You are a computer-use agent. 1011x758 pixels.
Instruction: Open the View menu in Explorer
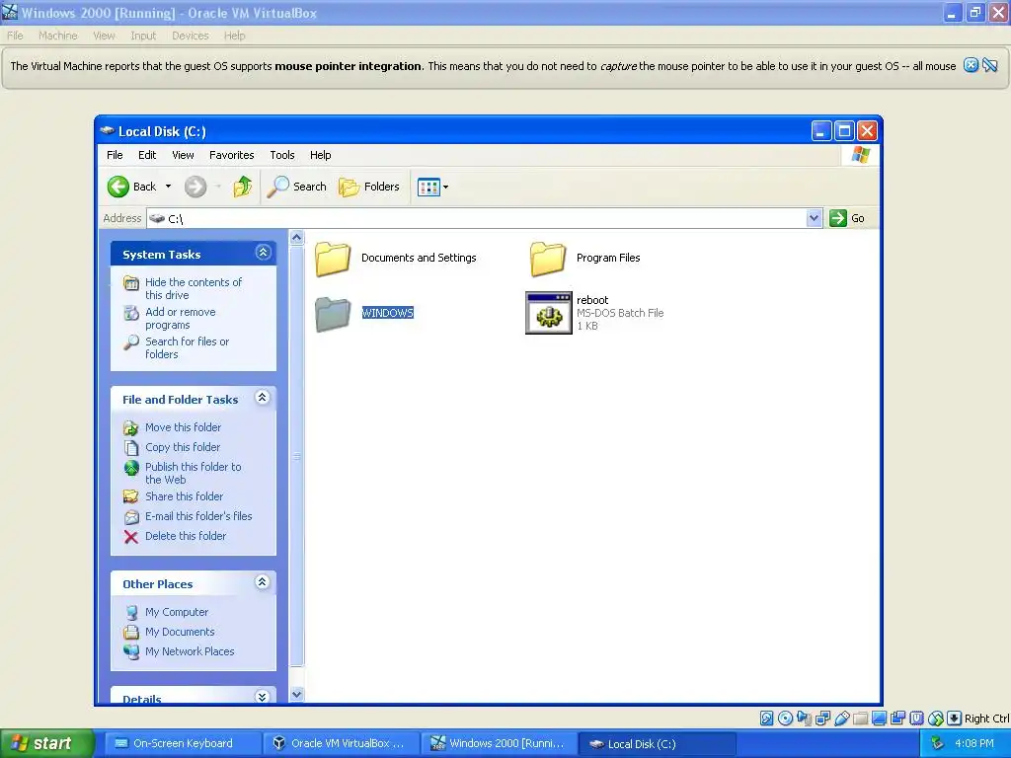(183, 155)
